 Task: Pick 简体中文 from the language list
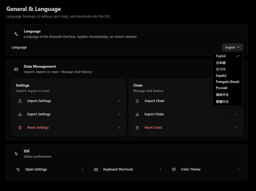coord(227,95)
